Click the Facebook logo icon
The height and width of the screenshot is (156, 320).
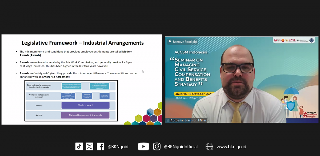[101, 146]
